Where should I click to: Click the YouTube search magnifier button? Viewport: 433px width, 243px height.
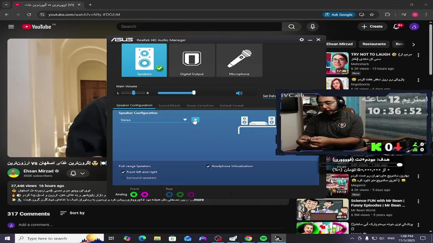[292, 27]
